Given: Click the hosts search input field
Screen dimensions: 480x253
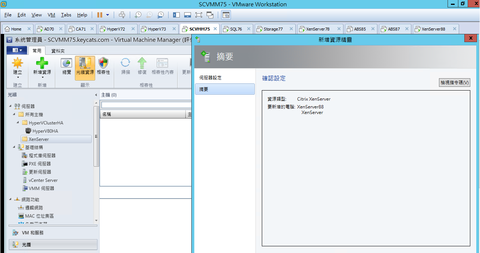Looking at the screenshot, I should click(x=146, y=105).
